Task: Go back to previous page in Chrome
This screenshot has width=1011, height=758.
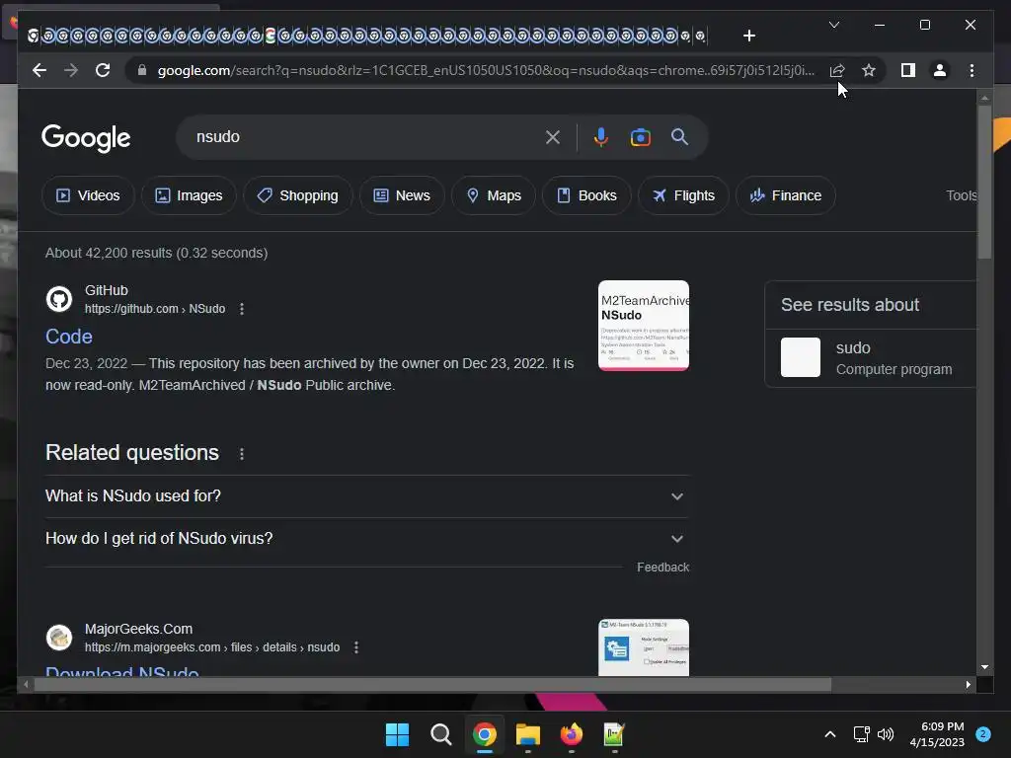Action: [39, 70]
